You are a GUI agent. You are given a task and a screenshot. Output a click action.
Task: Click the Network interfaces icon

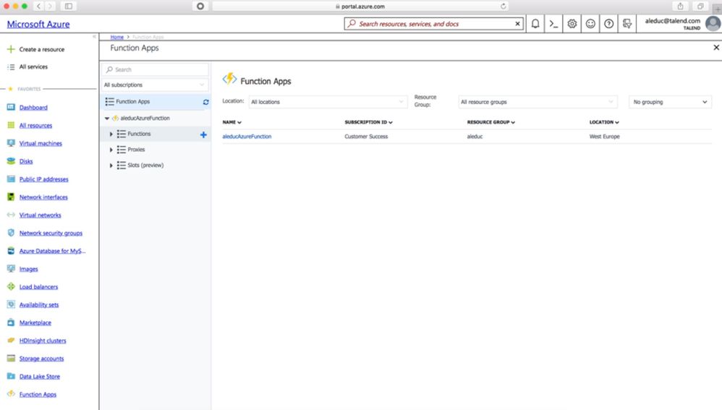coord(11,197)
